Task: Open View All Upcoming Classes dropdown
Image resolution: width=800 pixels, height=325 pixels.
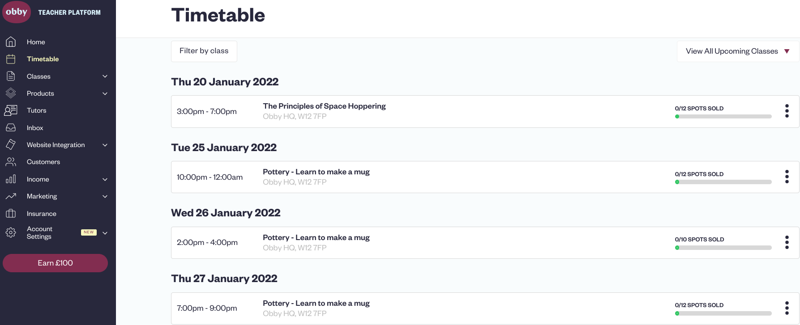Action: [738, 51]
